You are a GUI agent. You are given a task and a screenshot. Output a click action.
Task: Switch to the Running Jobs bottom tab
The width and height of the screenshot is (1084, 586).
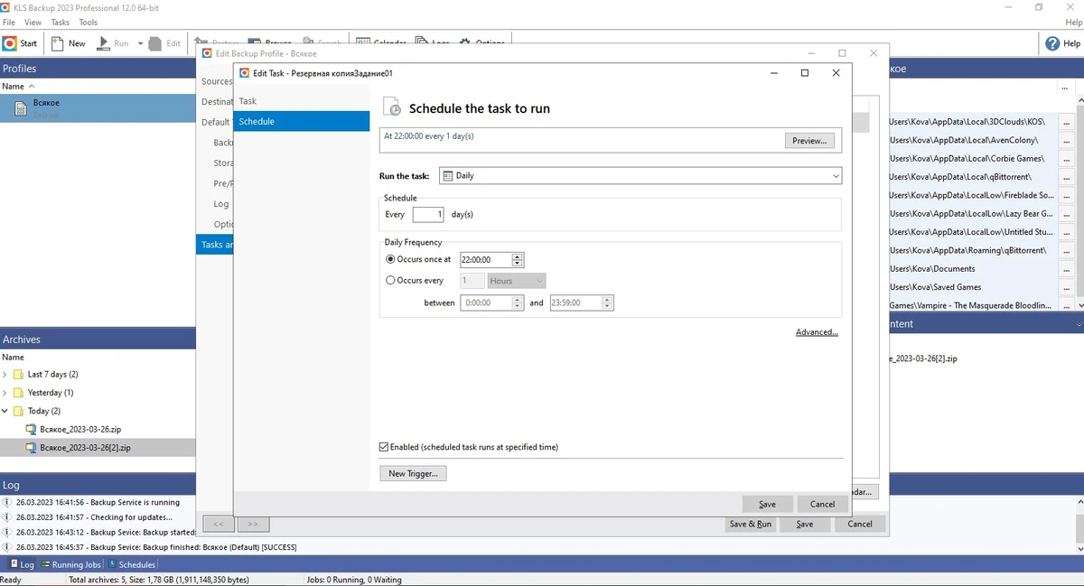[x=70, y=564]
